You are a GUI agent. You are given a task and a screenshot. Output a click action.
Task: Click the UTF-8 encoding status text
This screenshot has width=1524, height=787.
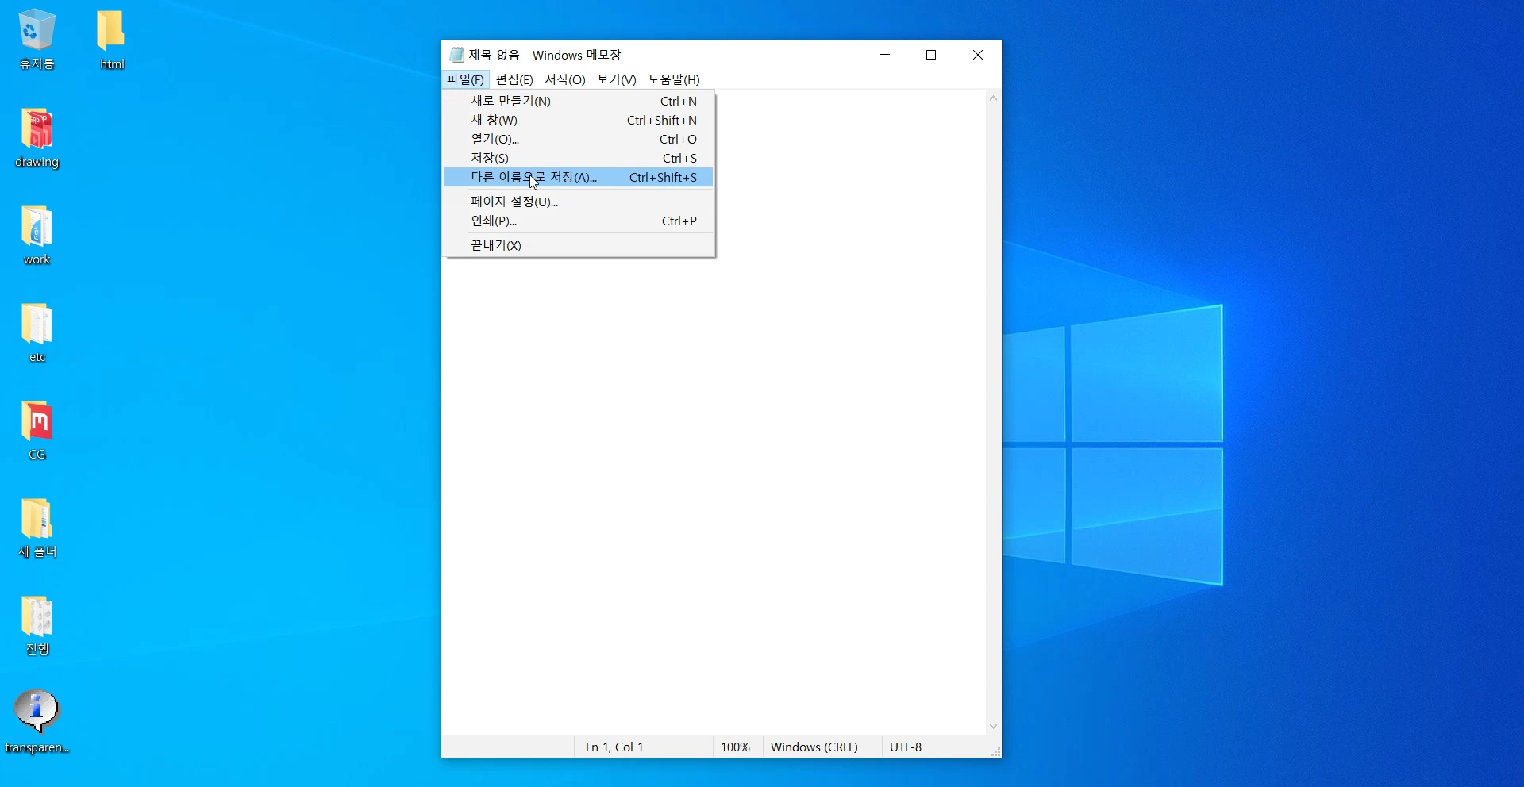pos(906,747)
